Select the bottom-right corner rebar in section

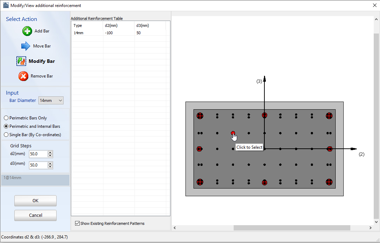click(x=329, y=182)
